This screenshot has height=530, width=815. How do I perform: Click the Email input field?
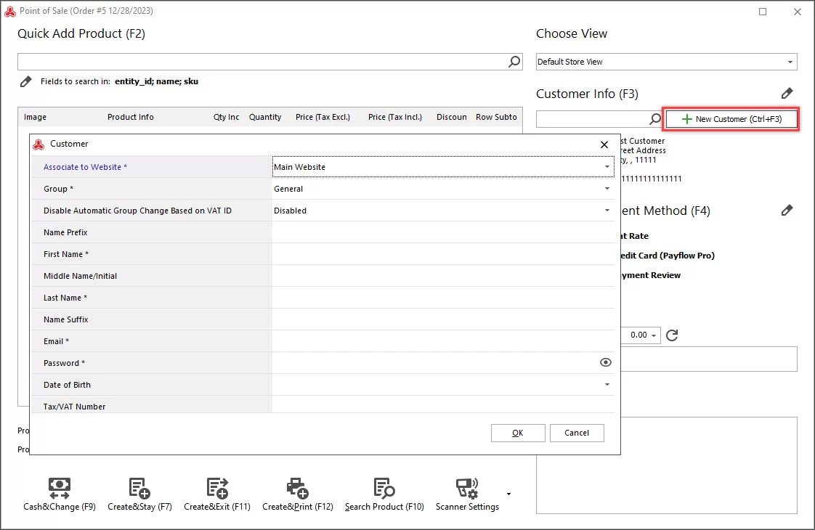pos(443,341)
